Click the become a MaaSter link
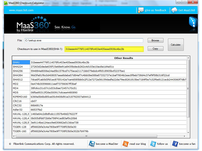Image resolution: width=202 pixels, height=151 pixels. pos(107,144)
